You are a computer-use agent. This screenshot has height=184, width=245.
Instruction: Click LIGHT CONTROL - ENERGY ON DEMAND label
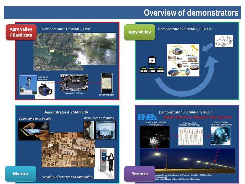pyautogui.click(x=220, y=123)
